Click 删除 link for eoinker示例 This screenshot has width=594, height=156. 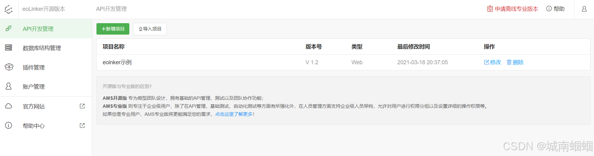coord(515,62)
